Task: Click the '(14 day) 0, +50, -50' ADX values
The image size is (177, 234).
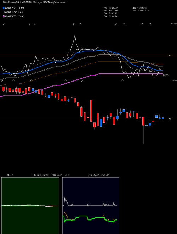Action: click(x=99, y=175)
